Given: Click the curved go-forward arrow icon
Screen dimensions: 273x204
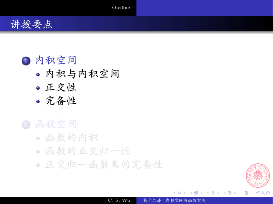Looking at the screenshot, I should [268, 193].
